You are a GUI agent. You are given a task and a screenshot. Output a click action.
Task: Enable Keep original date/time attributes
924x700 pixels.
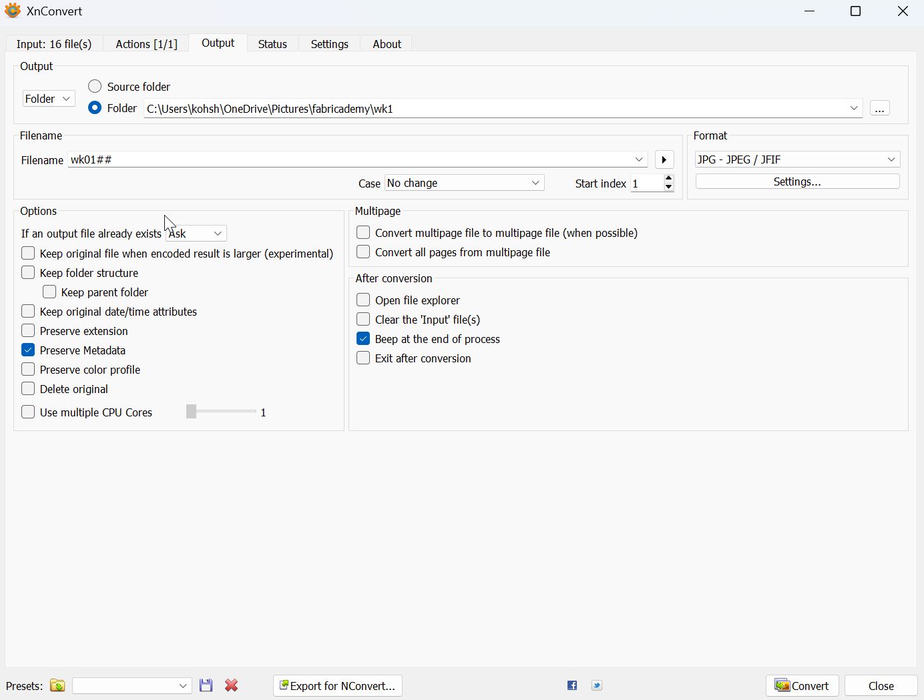28,311
